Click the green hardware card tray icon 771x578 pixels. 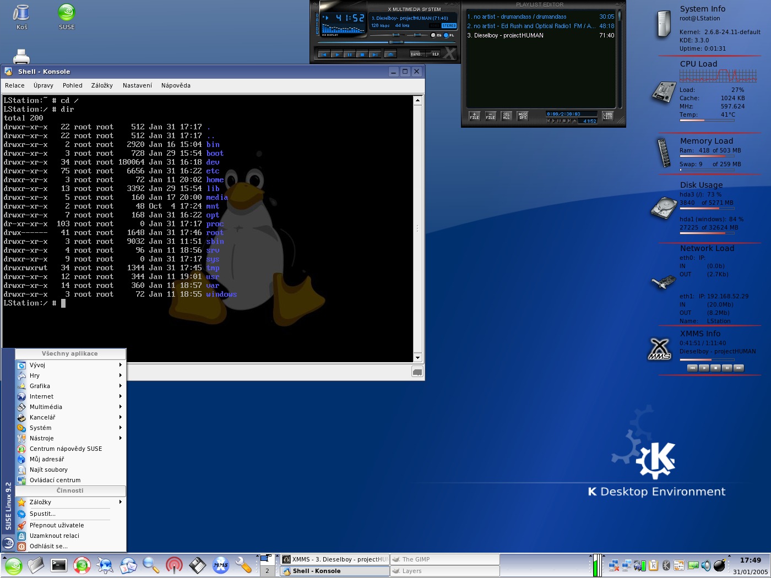(693, 565)
